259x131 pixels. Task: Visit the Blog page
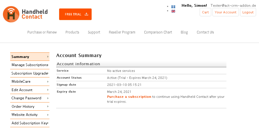click(184, 32)
